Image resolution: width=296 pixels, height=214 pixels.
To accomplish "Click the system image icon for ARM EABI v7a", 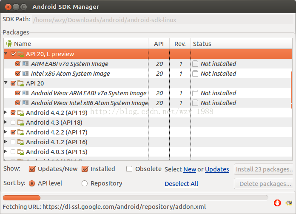I will (26, 64).
